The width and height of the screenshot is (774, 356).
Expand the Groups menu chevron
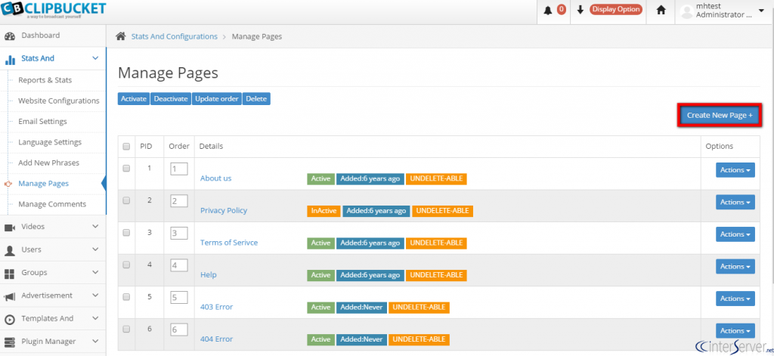tap(95, 272)
